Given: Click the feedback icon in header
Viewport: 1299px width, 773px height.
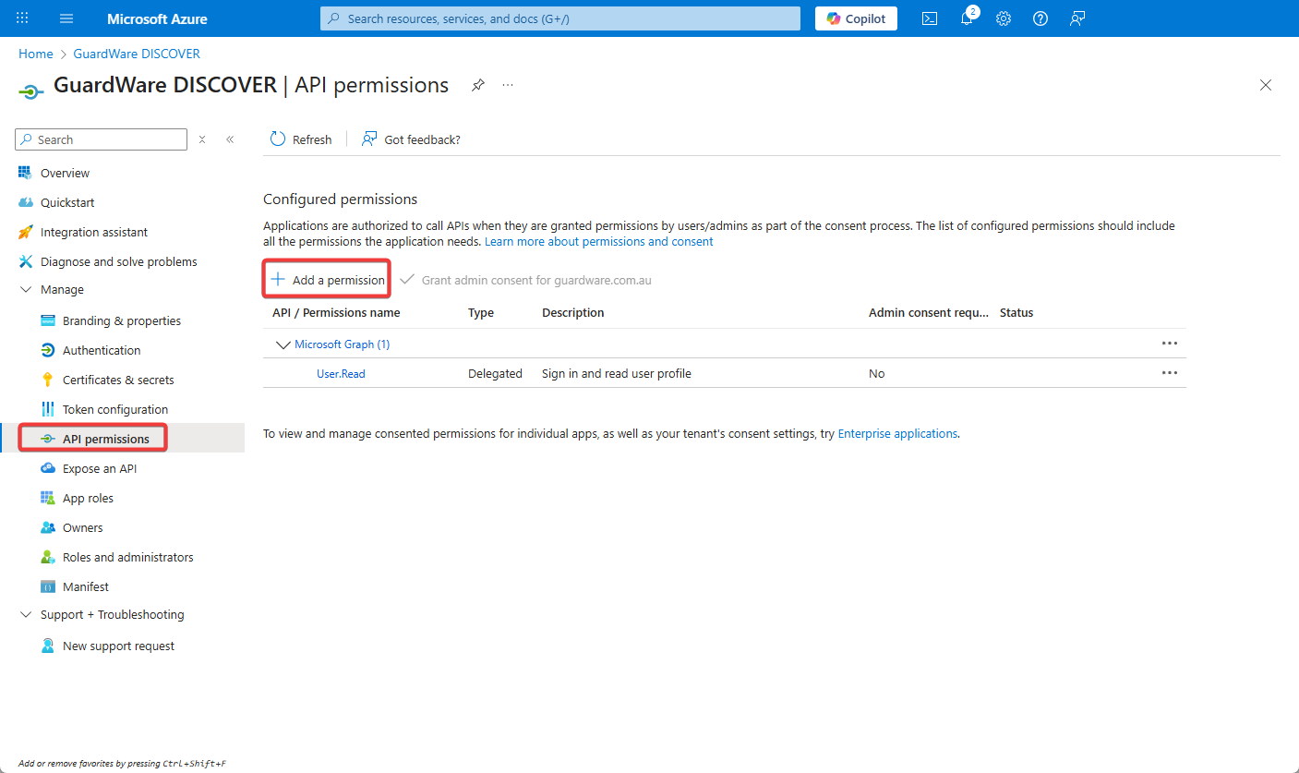Looking at the screenshot, I should [x=1076, y=18].
